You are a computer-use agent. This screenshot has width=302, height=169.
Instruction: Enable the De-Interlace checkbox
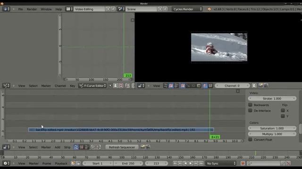(250, 111)
